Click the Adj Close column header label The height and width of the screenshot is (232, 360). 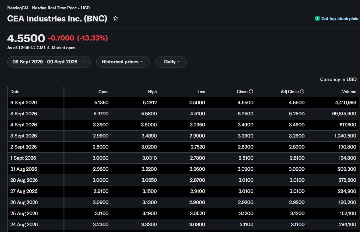tap(289, 92)
